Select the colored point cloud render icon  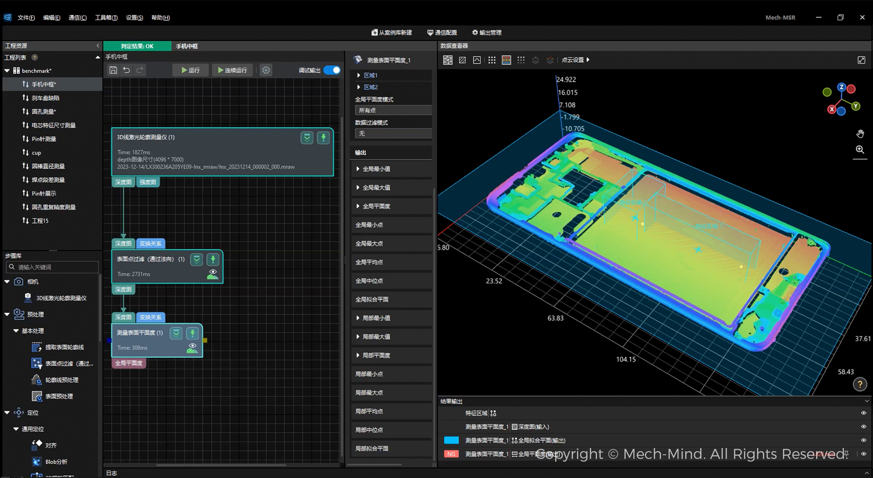(506, 60)
